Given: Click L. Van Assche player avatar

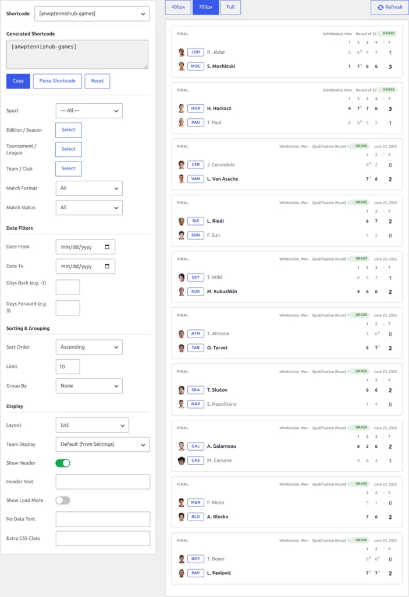Looking at the screenshot, I should (182, 179).
